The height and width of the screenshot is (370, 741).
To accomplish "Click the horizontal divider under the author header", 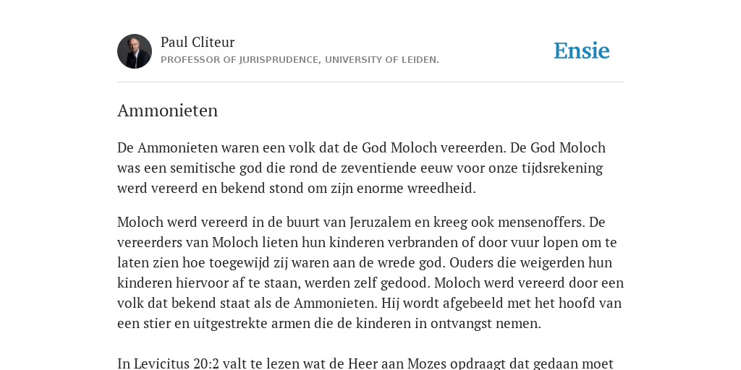I will [x=370, y=82].
